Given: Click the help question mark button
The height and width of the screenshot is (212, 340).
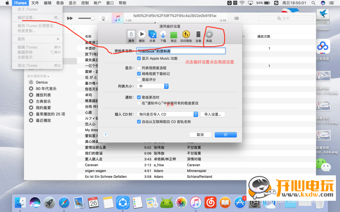Looking at the screenshot, I should [x=105, y=135].
